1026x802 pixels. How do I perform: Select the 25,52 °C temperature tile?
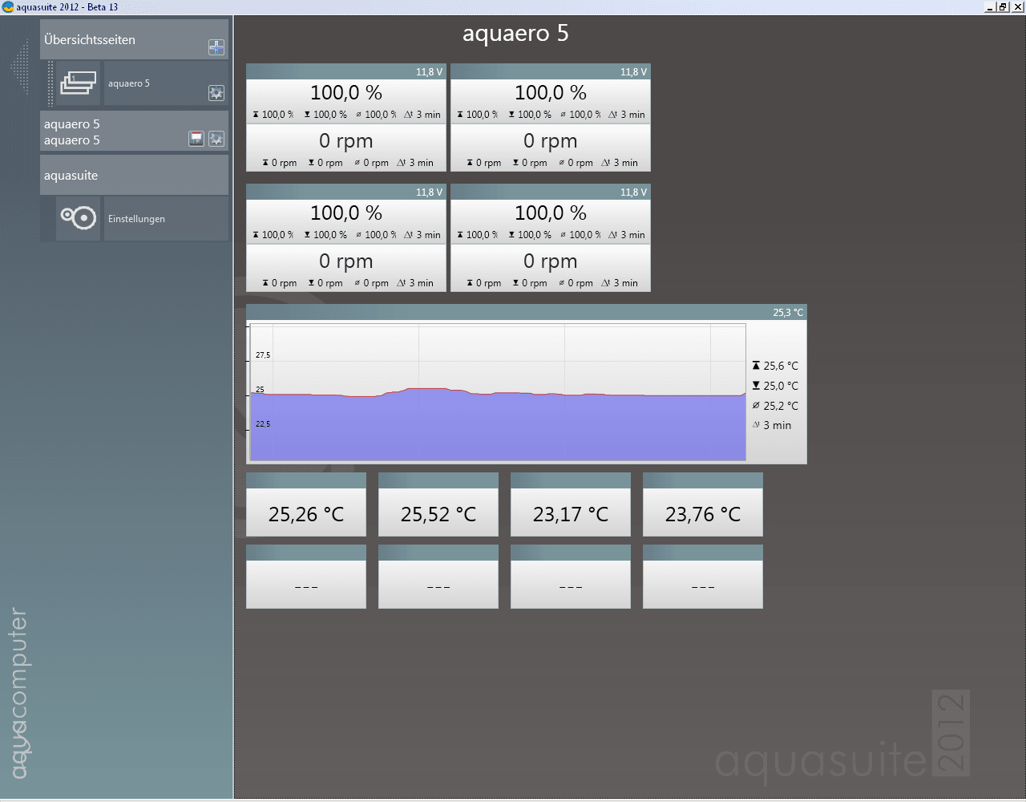[x=438, y=504]
